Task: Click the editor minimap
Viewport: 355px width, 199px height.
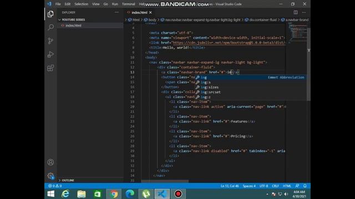Action: (x=297, y=33)
